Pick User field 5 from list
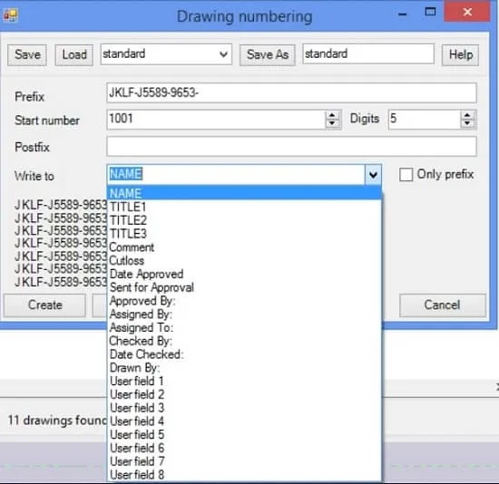 click(244, 434)
